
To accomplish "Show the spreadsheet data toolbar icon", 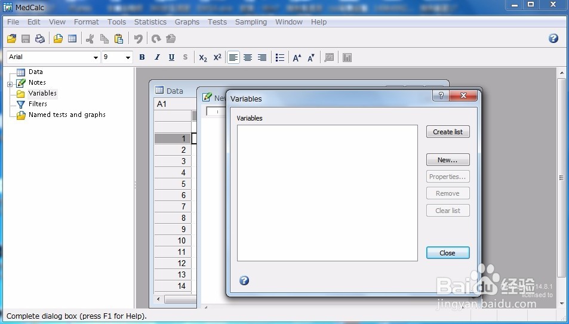I will point(72,38).
